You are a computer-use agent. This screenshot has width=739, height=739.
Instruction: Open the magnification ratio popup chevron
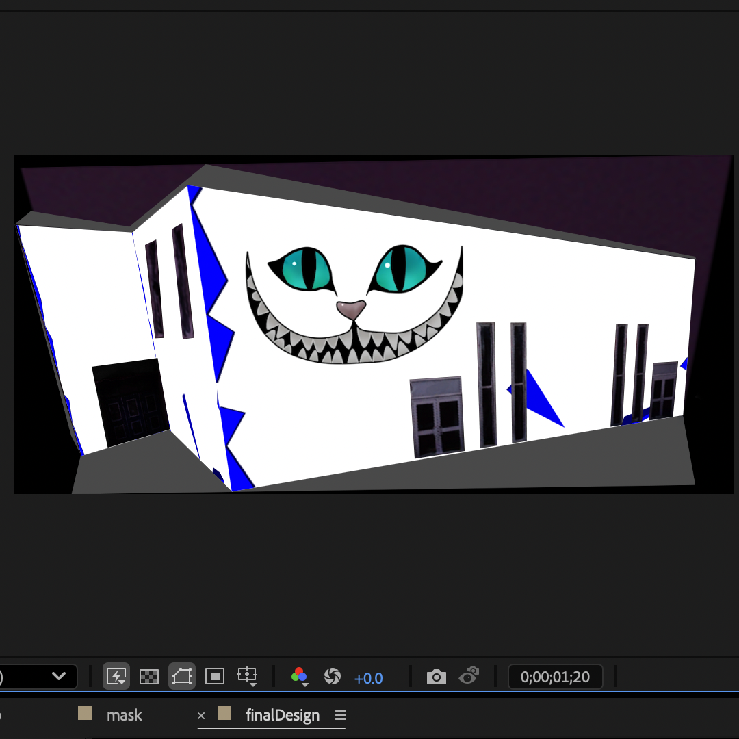[x=60, y=677]
